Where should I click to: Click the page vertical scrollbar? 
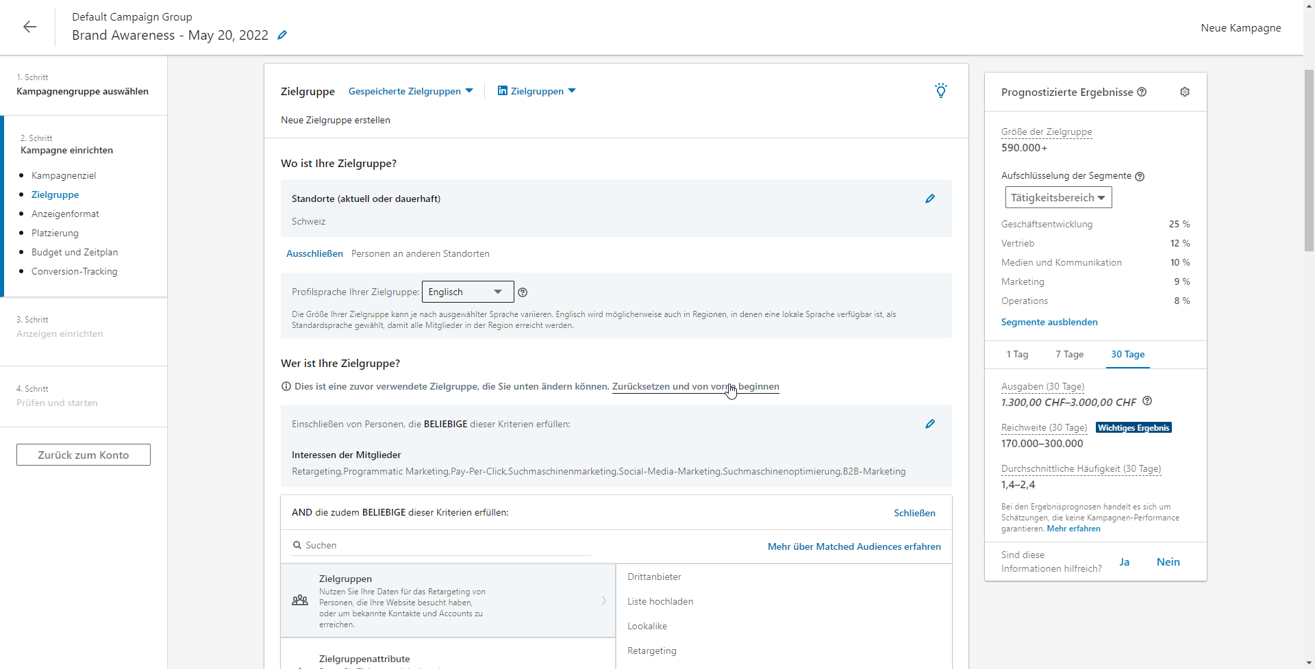(1309, 161)
